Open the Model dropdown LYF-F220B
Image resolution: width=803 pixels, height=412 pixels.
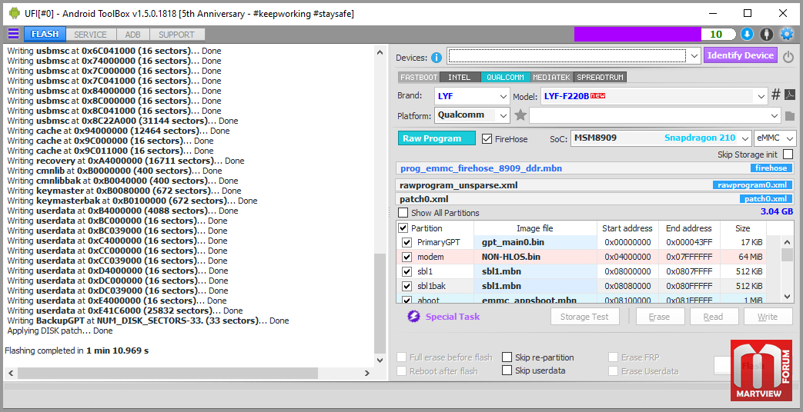[x=654, y=95]
